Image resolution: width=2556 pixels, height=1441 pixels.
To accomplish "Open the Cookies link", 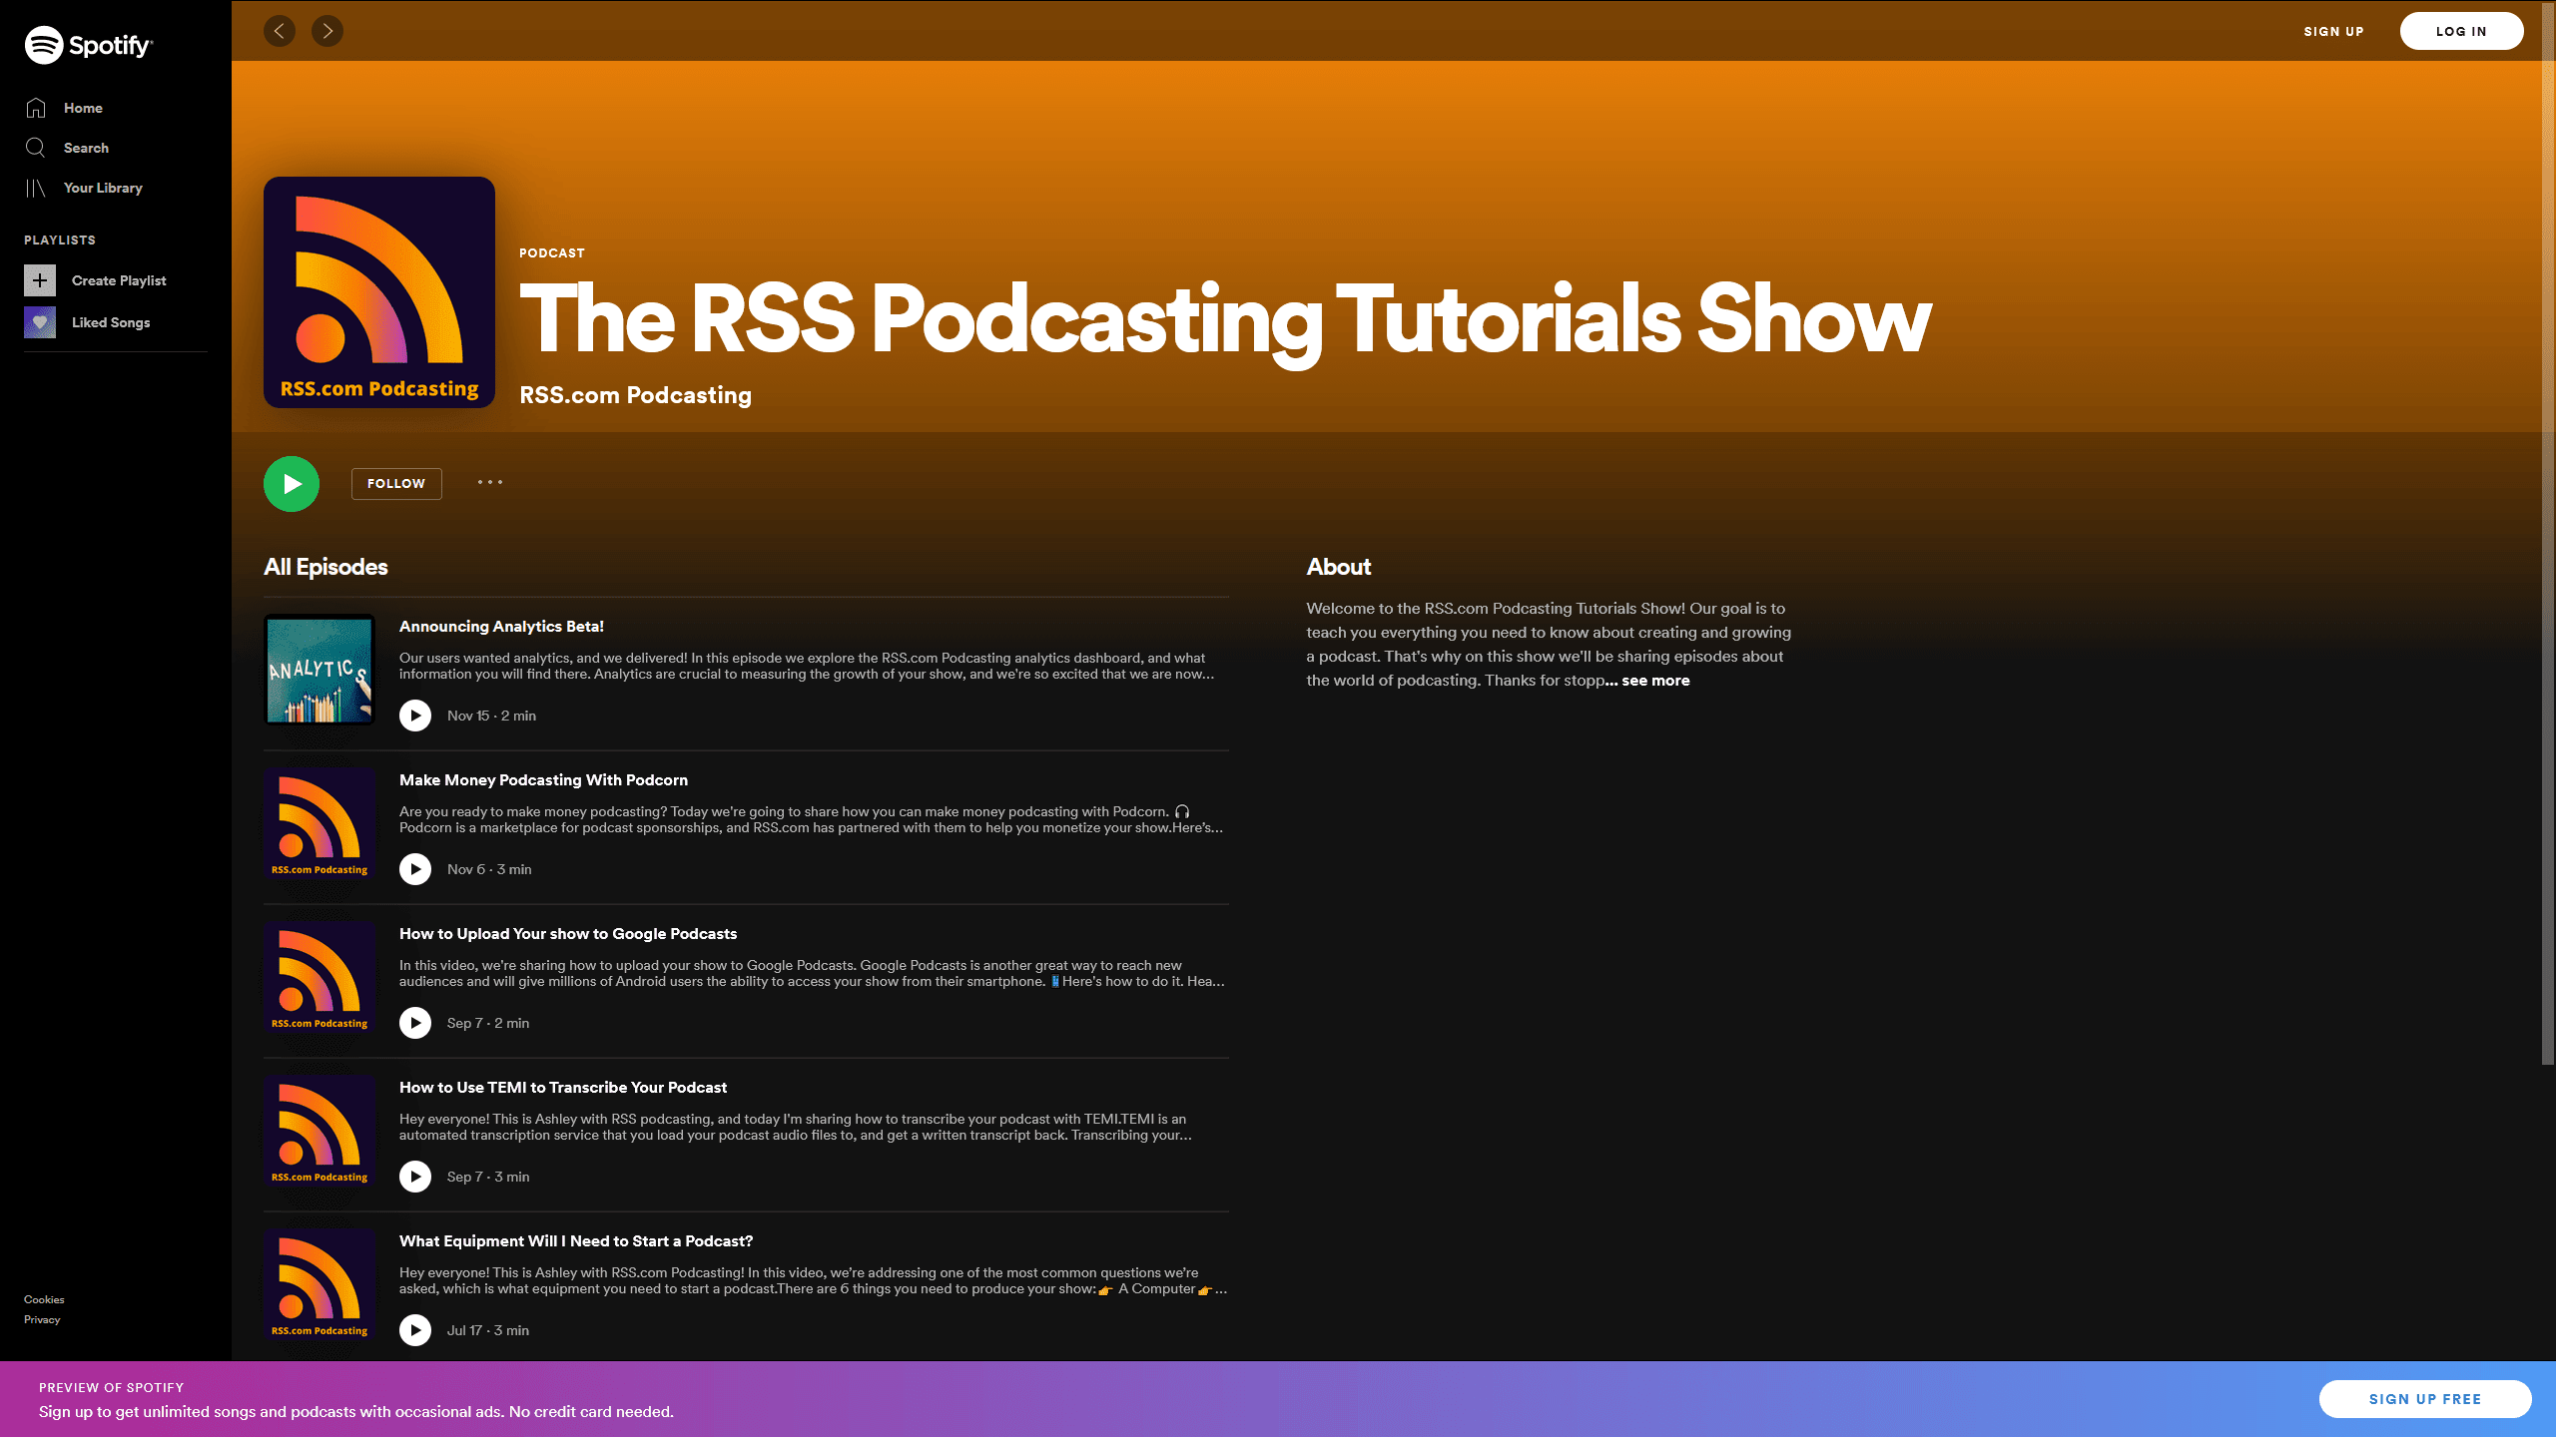I will (44, 1299).
